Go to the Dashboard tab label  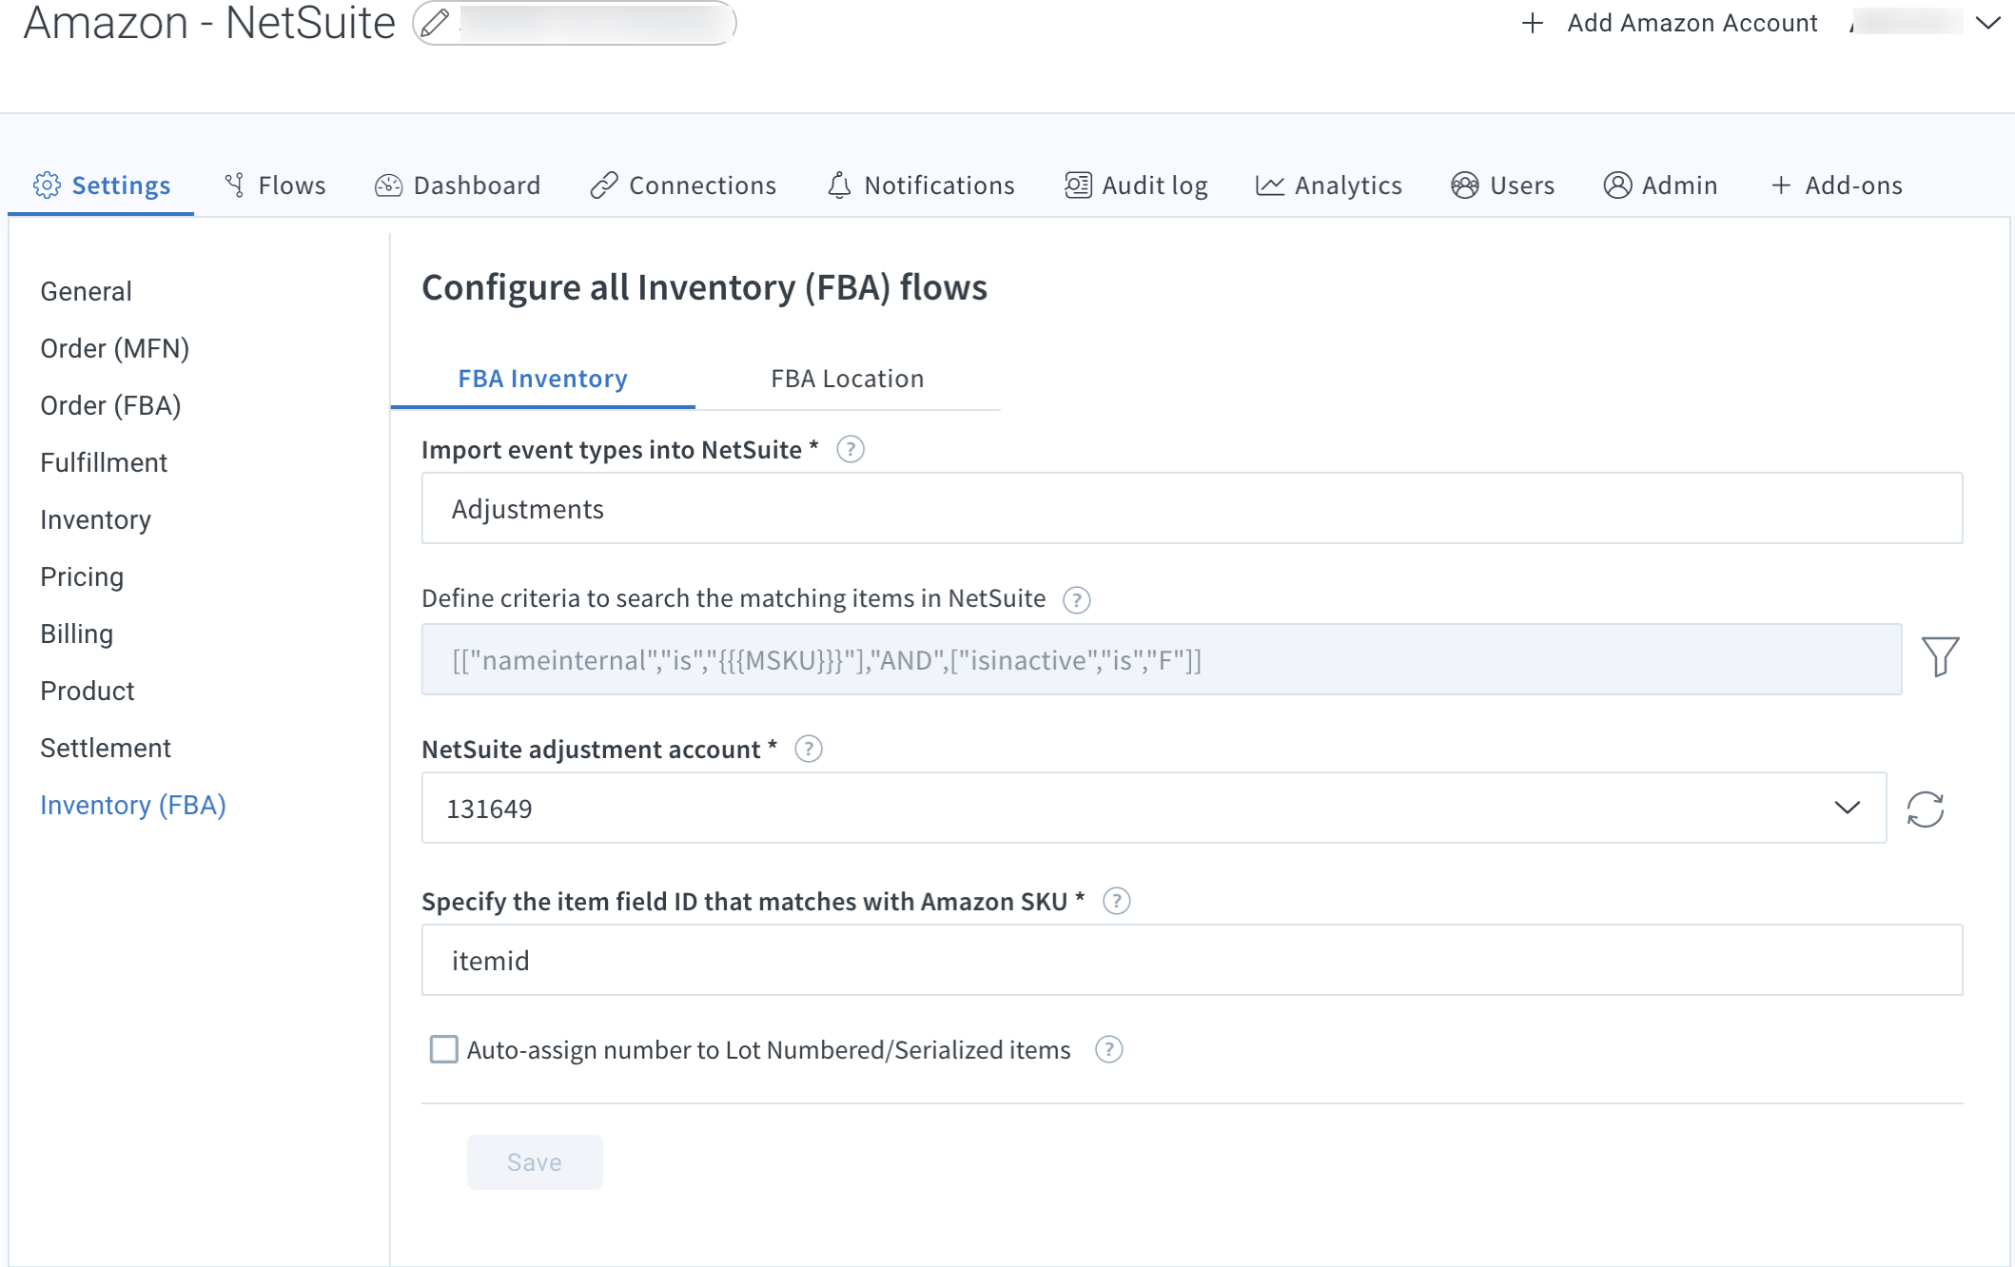pyautogui.click(x=477, y=185)
